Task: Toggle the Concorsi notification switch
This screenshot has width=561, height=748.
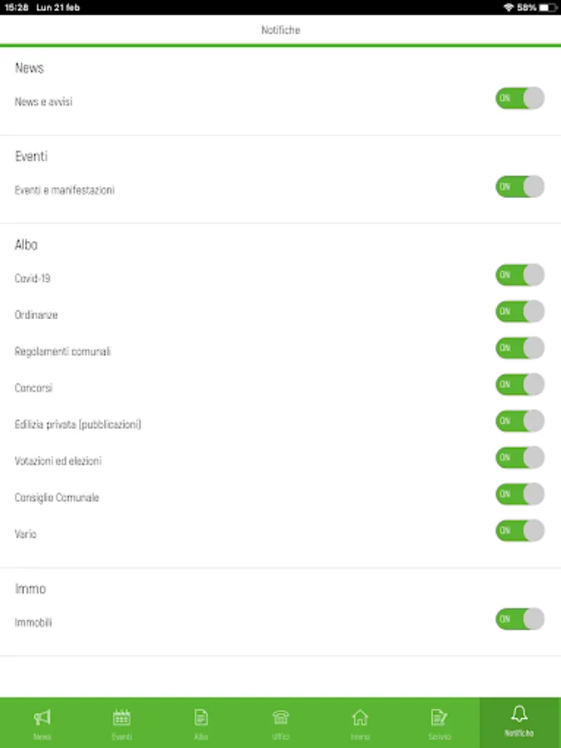Action: tap(519, 385)
